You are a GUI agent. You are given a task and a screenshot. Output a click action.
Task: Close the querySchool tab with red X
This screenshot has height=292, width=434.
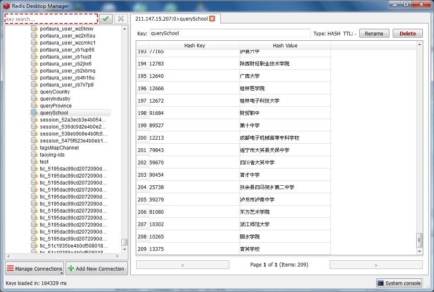tap(212, 19)
